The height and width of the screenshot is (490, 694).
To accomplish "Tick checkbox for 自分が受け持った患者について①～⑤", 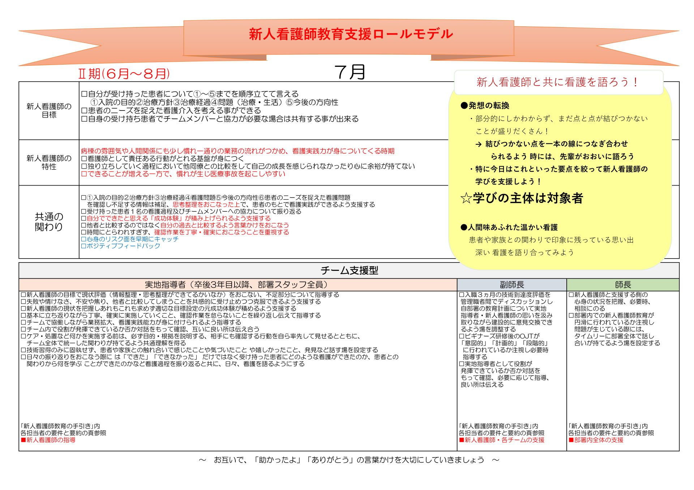I will tap(84, 94).
